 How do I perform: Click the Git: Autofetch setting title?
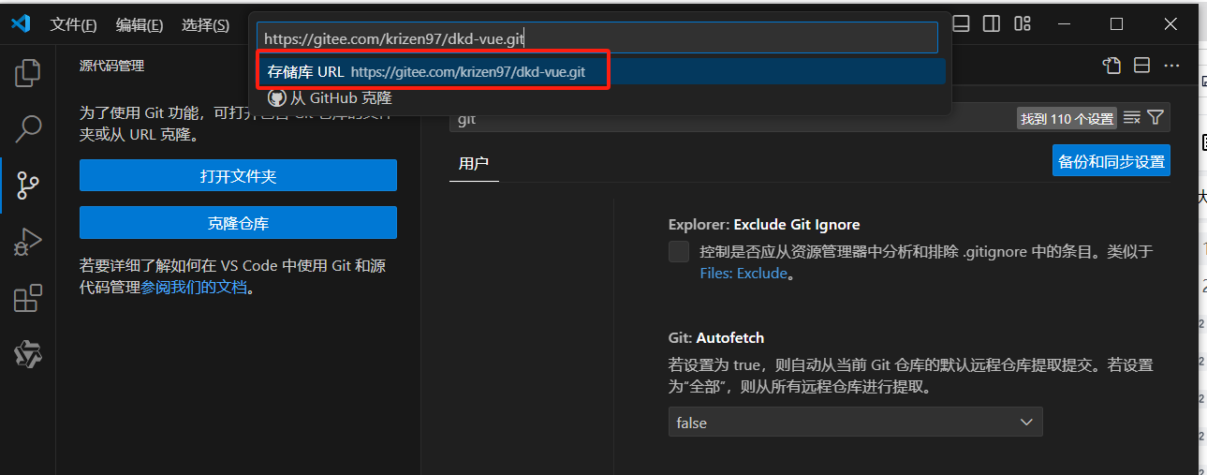click(716, 337)
